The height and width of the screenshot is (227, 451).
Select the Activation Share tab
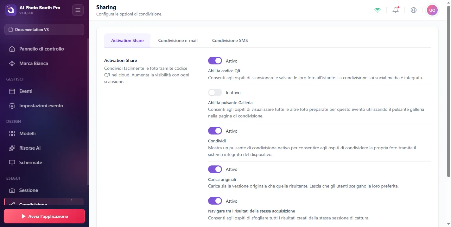tap(127, 40)
